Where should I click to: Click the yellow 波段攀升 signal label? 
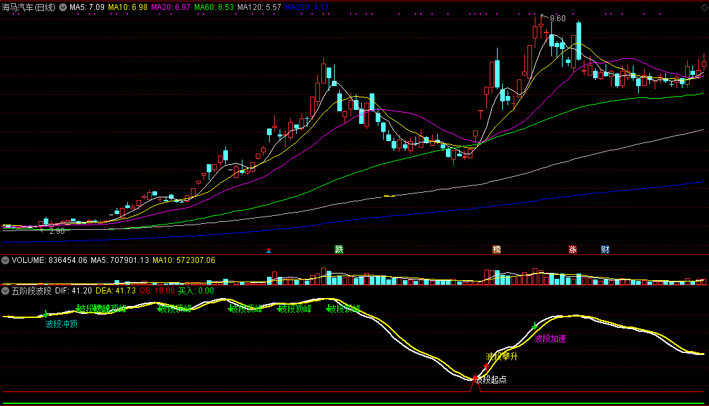(x=502, y=356)
